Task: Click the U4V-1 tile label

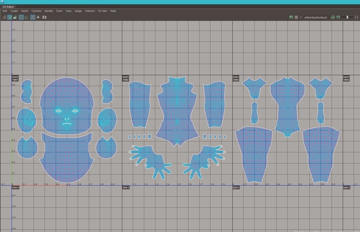Action: (346, 188)
